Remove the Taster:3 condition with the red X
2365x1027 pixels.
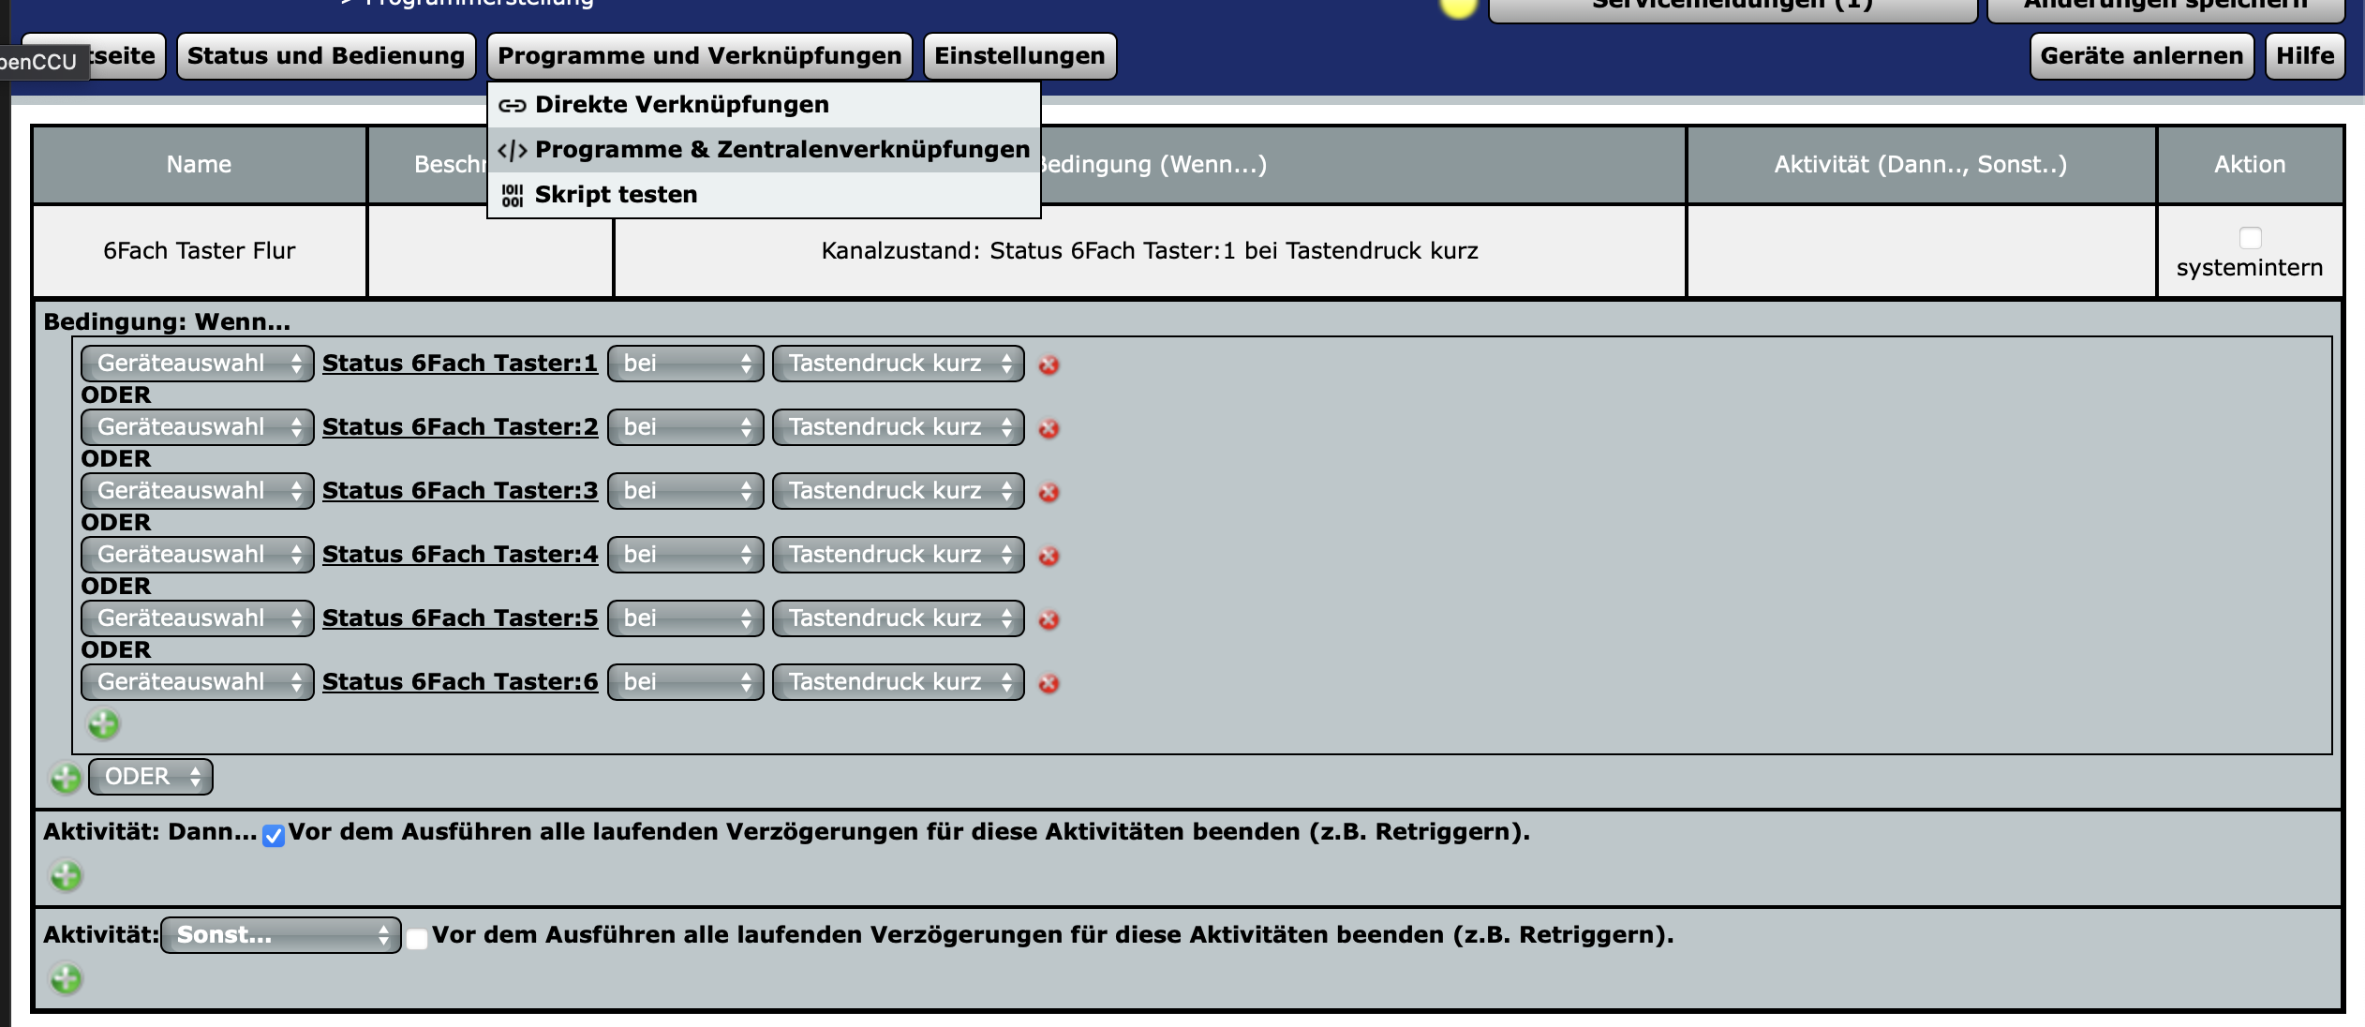coord(1048,491)
